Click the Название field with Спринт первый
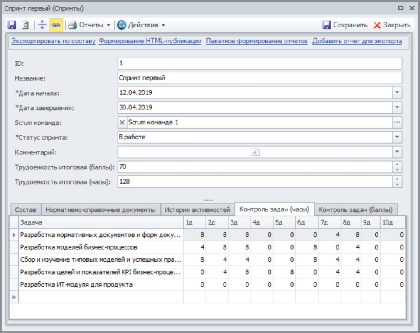Image resolution: width=420 pixels, height=333 pixels. pyautogui.click(x=260, y=78)
